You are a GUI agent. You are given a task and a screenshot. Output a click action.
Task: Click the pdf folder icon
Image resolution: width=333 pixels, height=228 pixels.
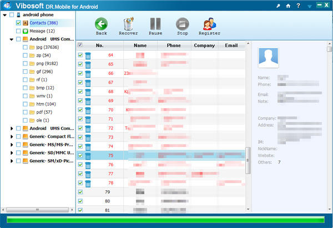(32, 112)
